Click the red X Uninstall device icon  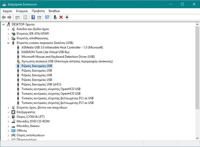[x=61, y=17]
